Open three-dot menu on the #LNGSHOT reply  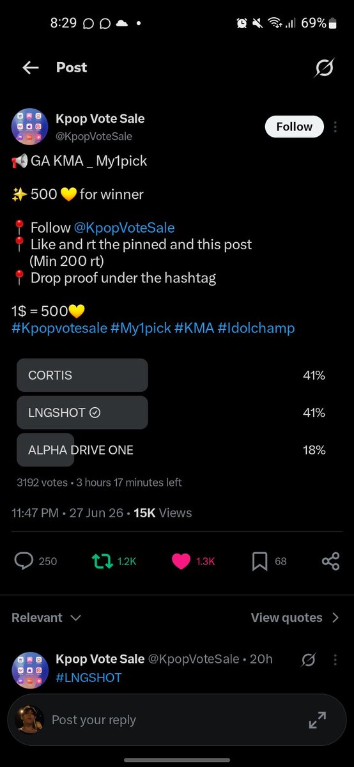pos(335,659)
